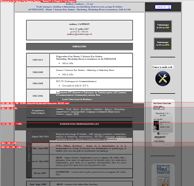Click the 'Depuis Mai 2010' cell
The image size is (194, 186).
(40, 136)
